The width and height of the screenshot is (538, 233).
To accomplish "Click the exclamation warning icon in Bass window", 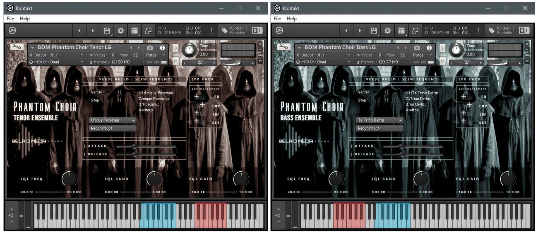I will (x=478, y=31).
